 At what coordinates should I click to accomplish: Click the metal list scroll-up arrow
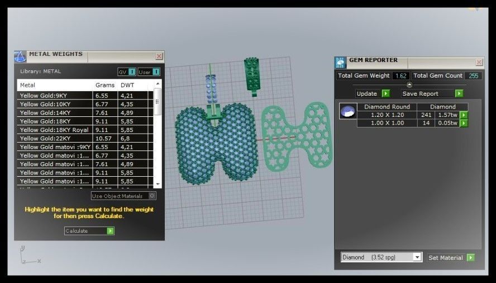click(158, 84)
